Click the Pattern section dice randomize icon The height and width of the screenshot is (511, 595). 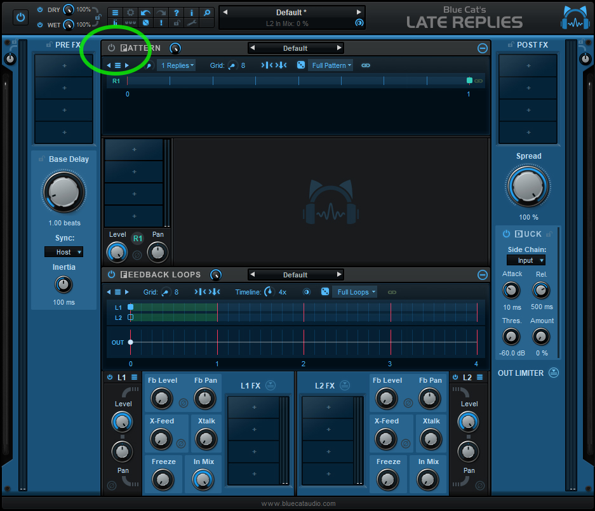pyautogui.click(x=301, y=65)
